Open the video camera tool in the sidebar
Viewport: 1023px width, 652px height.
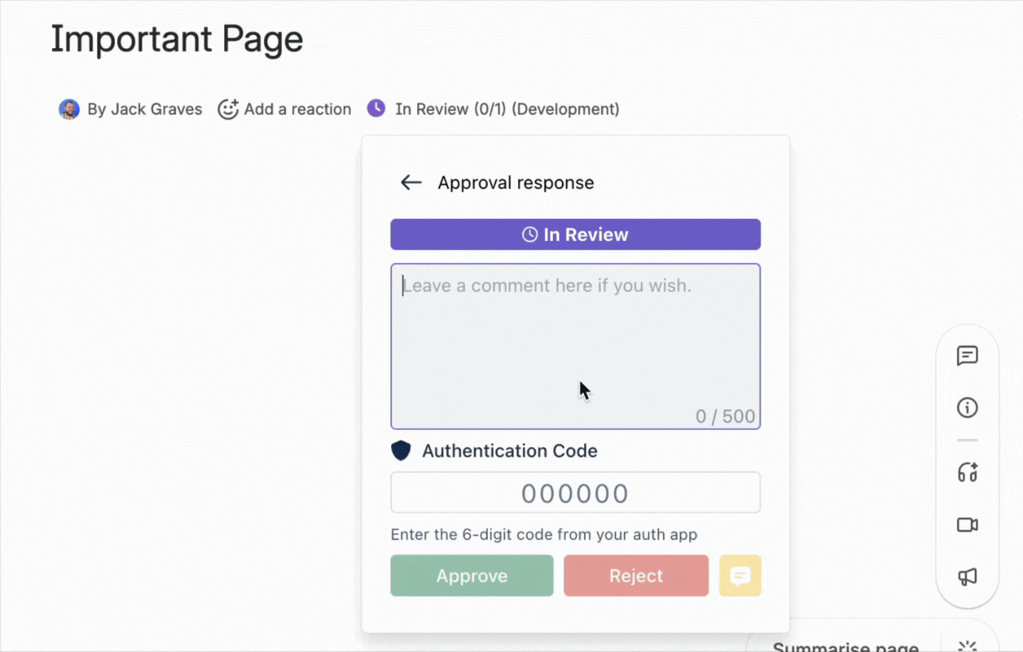tap(967, 525)
